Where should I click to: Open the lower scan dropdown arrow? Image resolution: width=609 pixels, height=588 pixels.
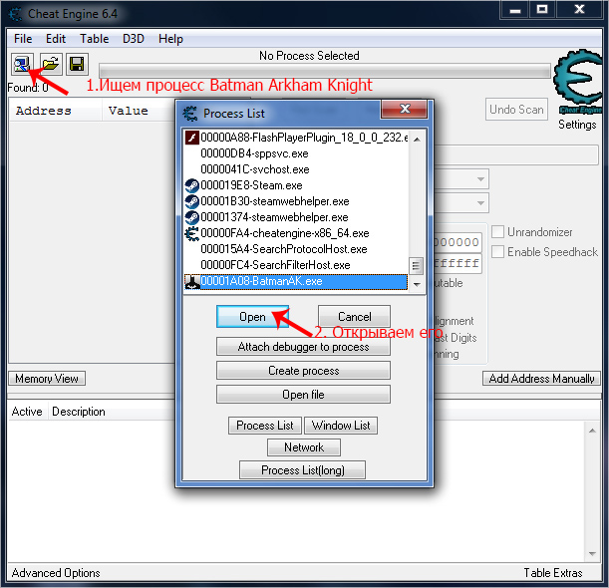(480, 203)
